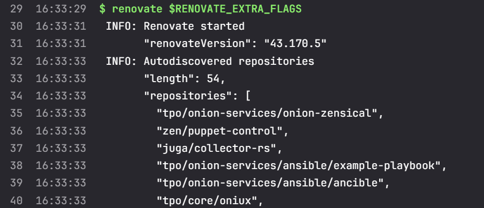Click the renovate $RENOVATE_EXTRA_FLAGS command line
Screen dimensions: 484x208
(200, 9)
